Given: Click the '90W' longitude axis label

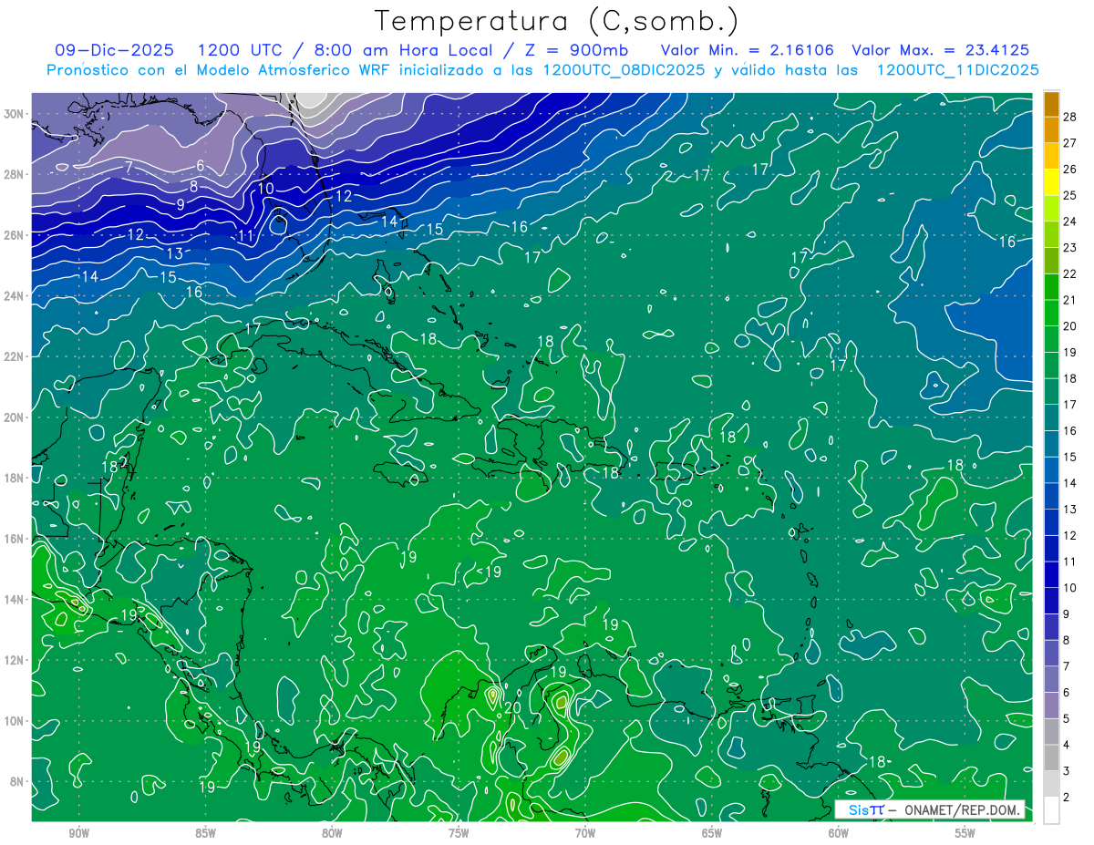Looking at the screenshot, I should [78, 832].
